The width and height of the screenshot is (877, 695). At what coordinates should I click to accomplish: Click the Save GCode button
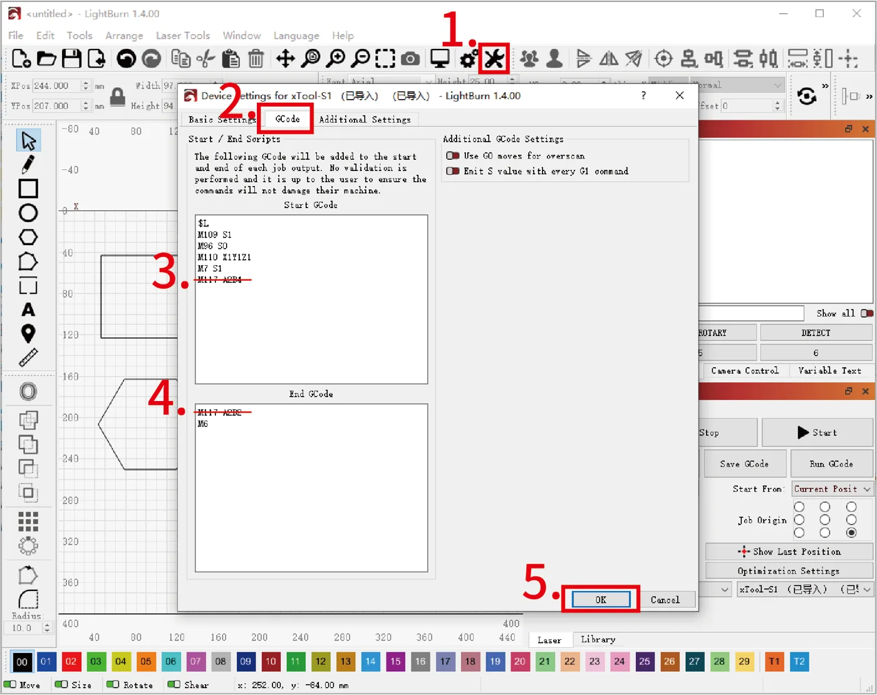coord(744,464)
